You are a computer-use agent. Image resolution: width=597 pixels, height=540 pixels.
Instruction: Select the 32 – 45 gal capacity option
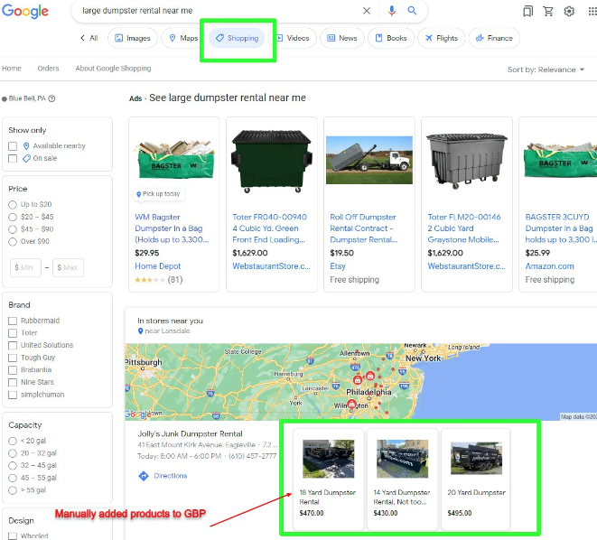13,465
